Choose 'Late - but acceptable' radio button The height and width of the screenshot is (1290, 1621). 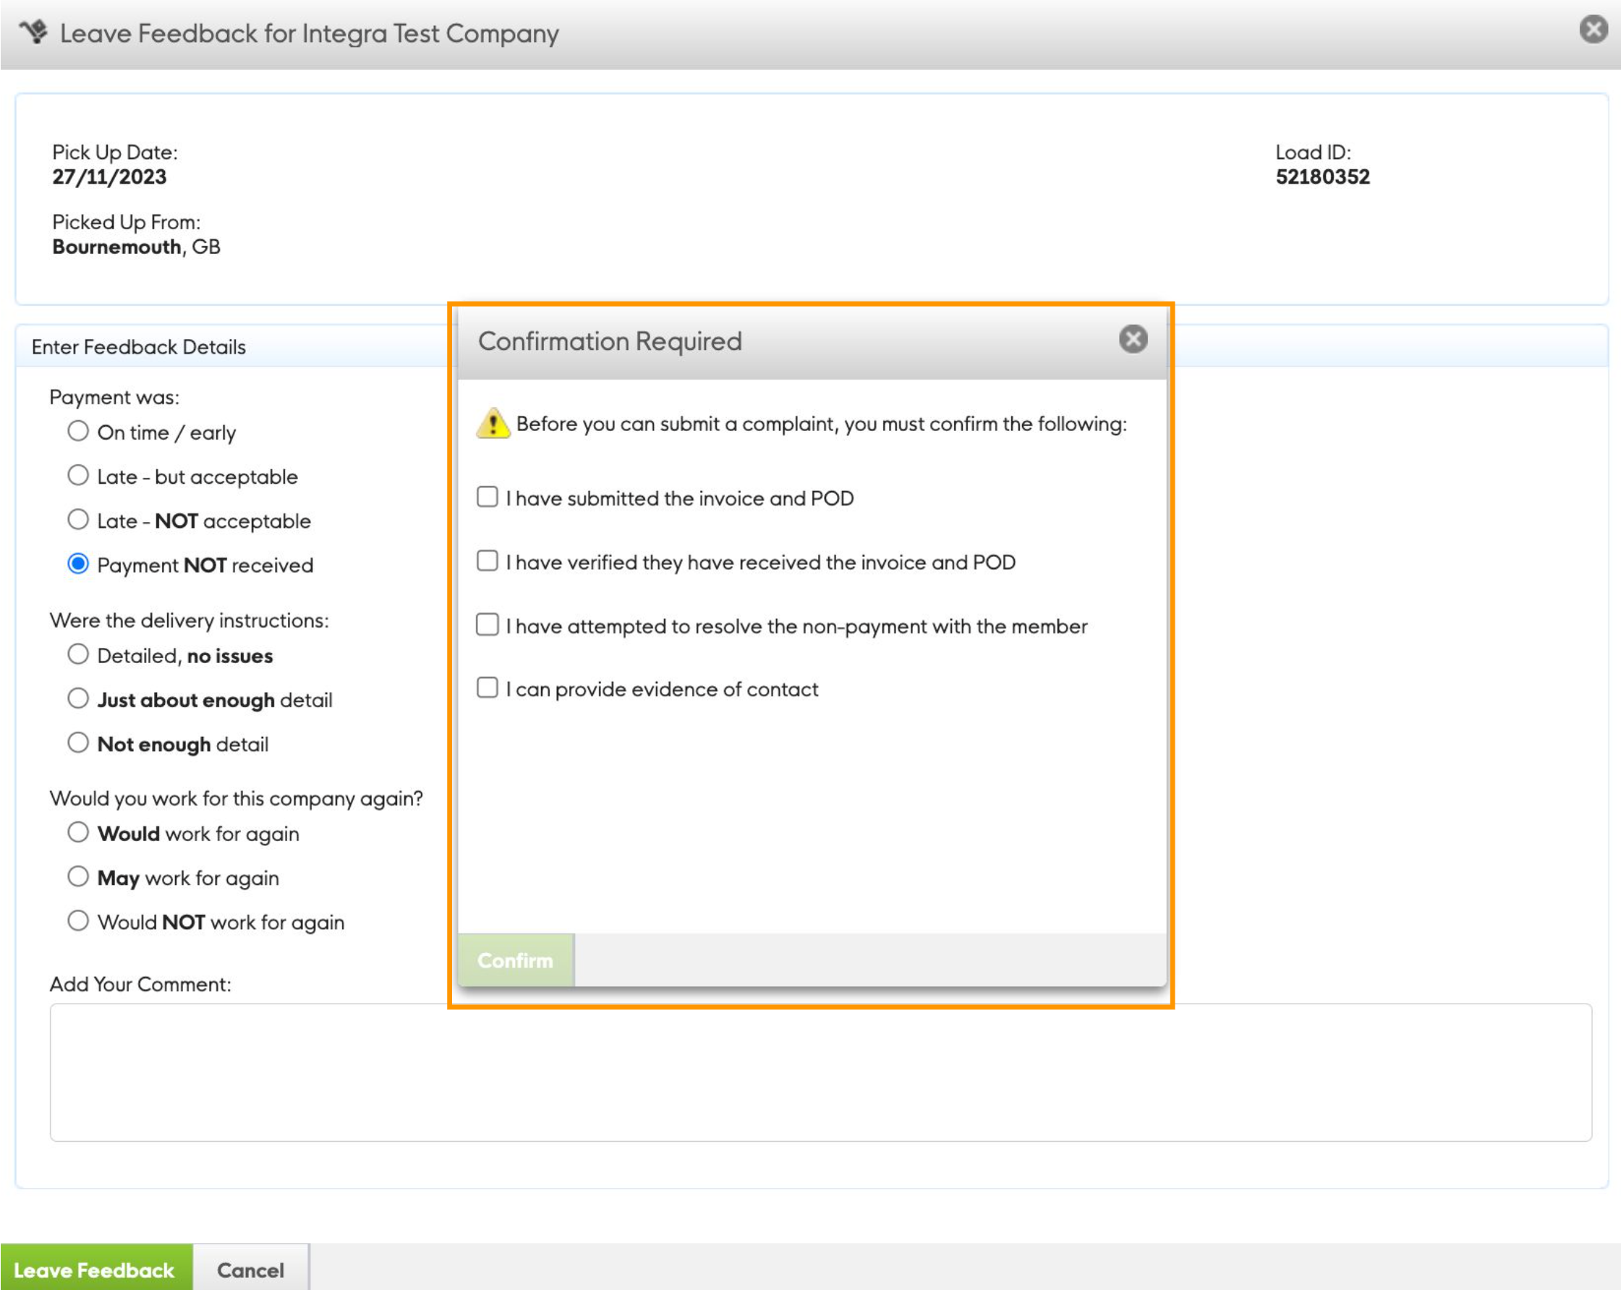click(x=78, y=476)
